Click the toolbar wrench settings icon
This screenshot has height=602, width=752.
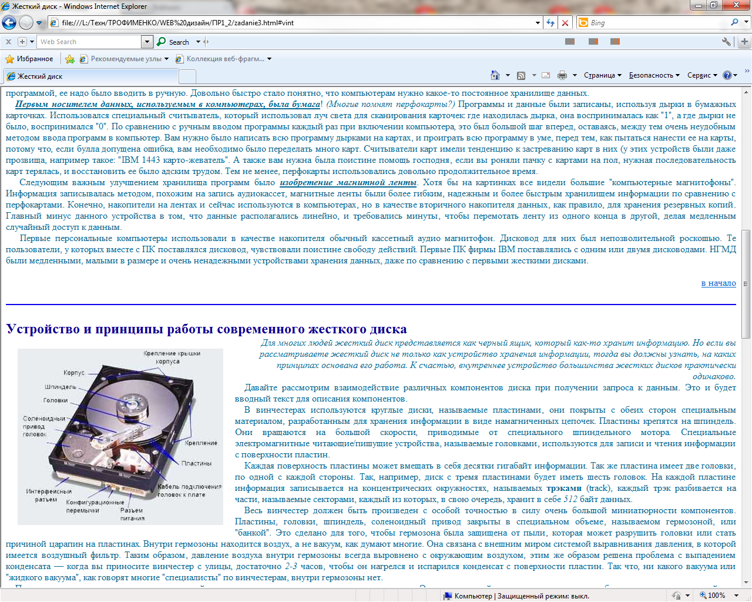tap(727, 42)
